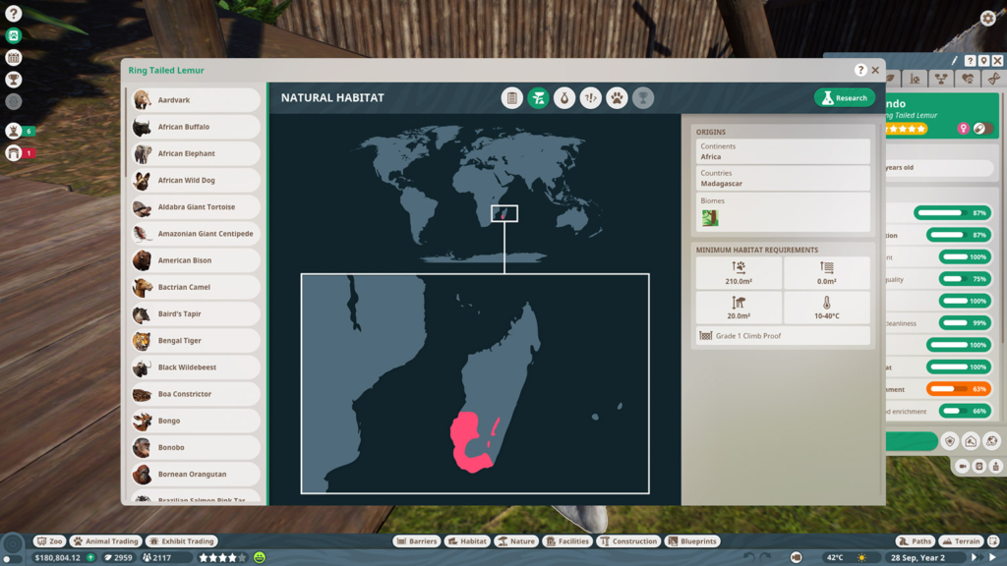Open the Paths tool
The width and height of the screenshot is (1007, 566).
coord(915,541)
